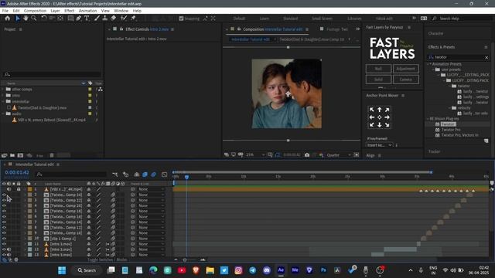Select the Home icon in toolbar
Viewport: 495px width, 278px height.
(7, 19)
